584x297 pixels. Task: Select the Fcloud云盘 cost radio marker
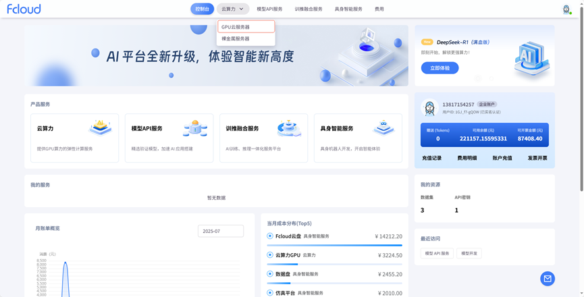[x=270, y=236]
